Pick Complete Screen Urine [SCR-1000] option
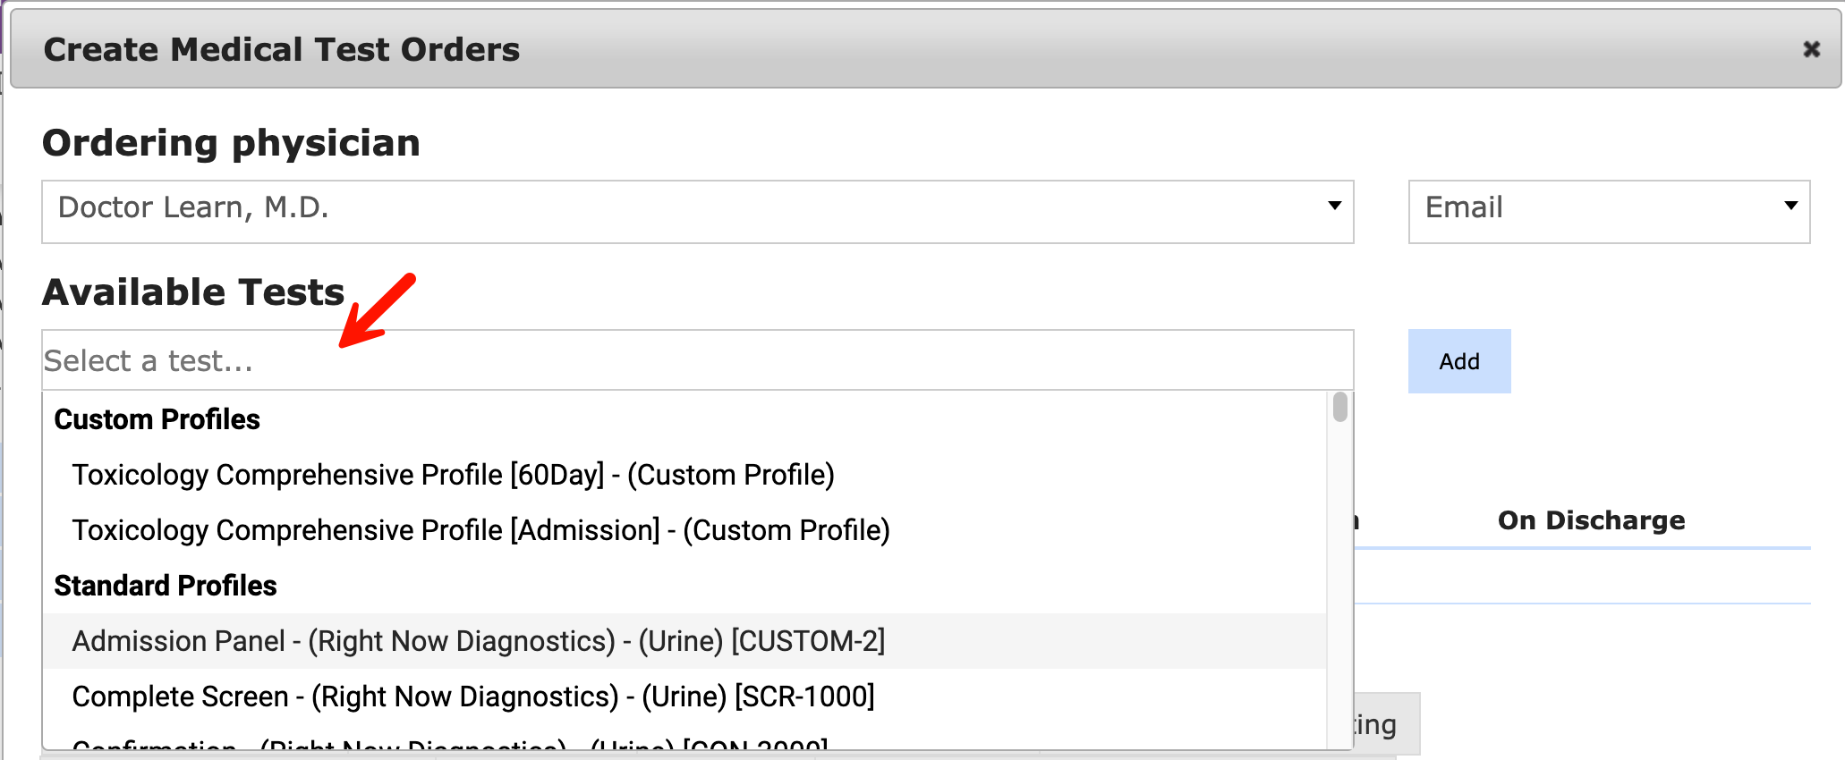This screenshot has height=760, width=1845. [472, 697]
